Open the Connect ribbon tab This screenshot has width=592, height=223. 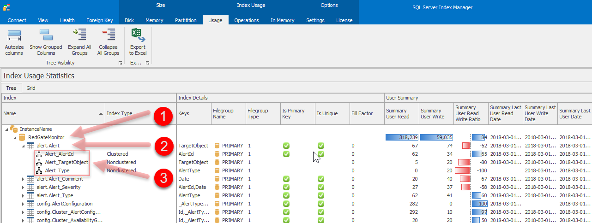point(17,20)
